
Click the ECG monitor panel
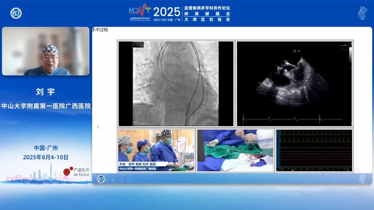click(314, 150)
